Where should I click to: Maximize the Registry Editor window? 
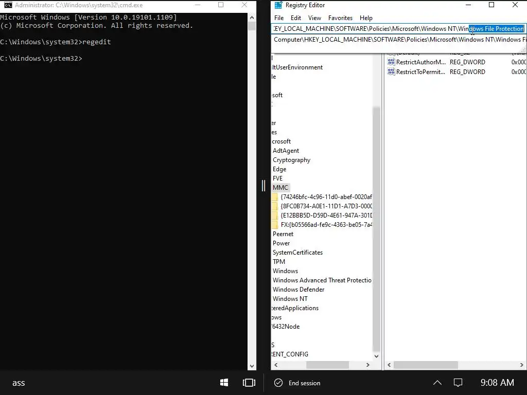point(491,5)
